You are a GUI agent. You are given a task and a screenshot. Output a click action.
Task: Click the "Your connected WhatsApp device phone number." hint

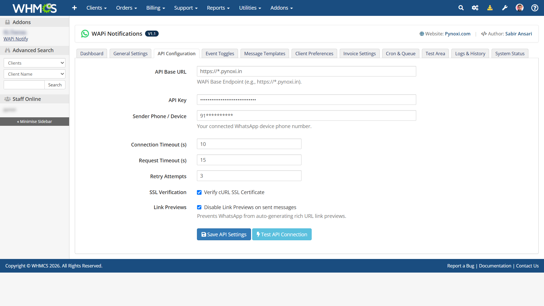(254, 126)
